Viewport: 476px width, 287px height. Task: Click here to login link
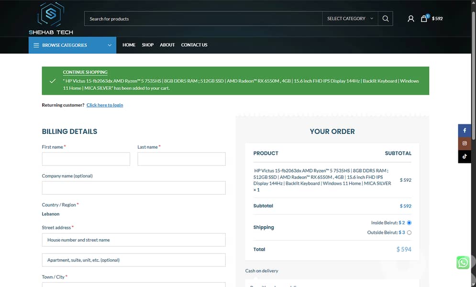click(x=105, y=105)
